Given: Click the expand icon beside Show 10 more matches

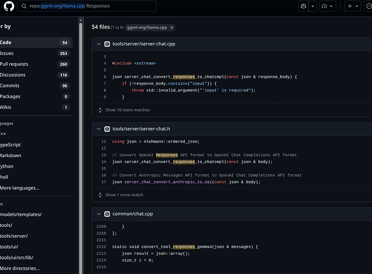Looking at the screenshot, I should point(100,110).
